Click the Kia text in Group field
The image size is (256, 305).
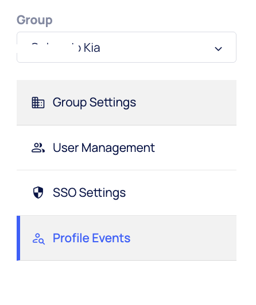(x=92, y=48)
